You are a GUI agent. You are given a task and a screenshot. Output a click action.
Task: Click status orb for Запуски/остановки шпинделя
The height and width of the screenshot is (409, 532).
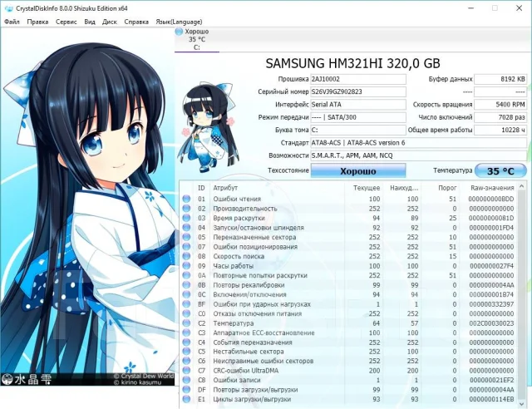click(x=186, y=228)
